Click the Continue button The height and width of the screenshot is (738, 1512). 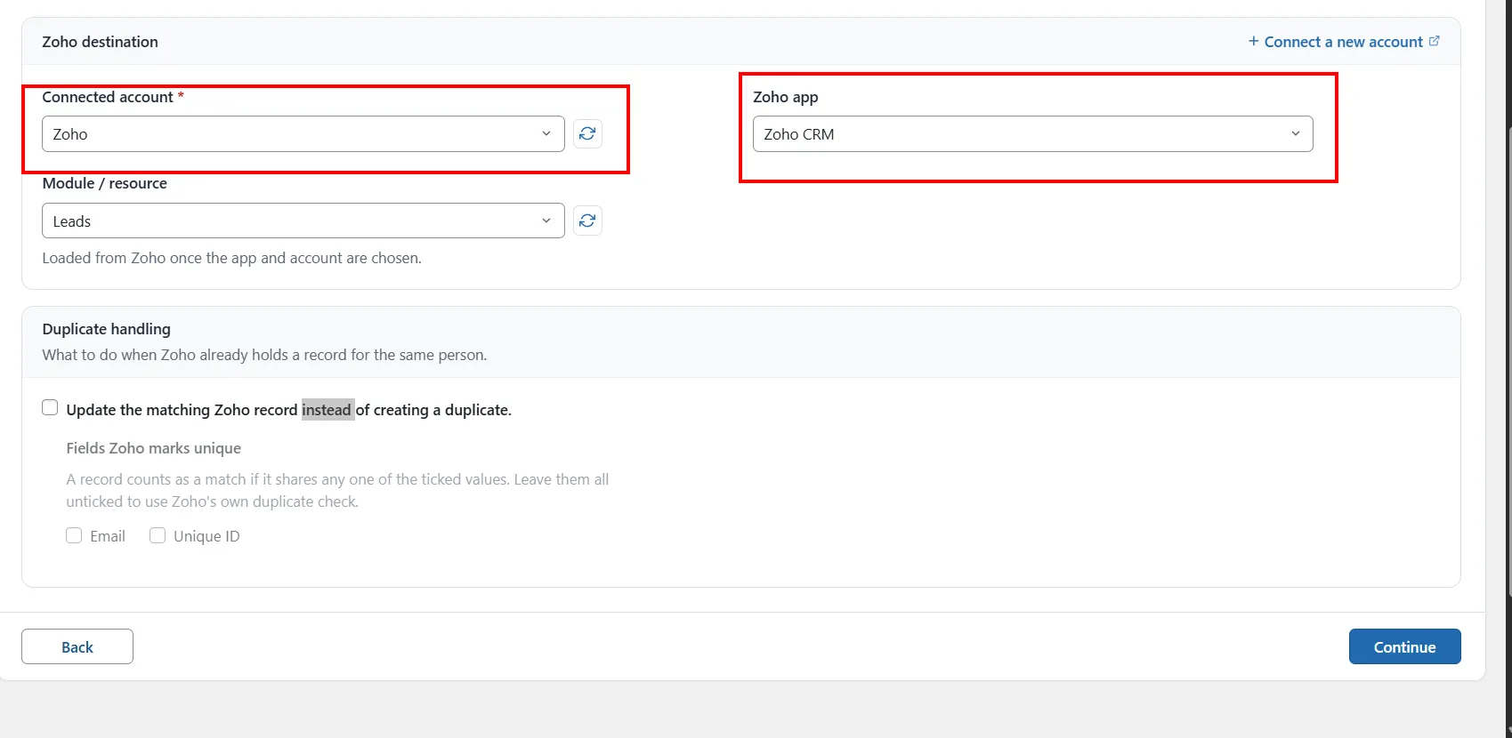[1404, 646]
